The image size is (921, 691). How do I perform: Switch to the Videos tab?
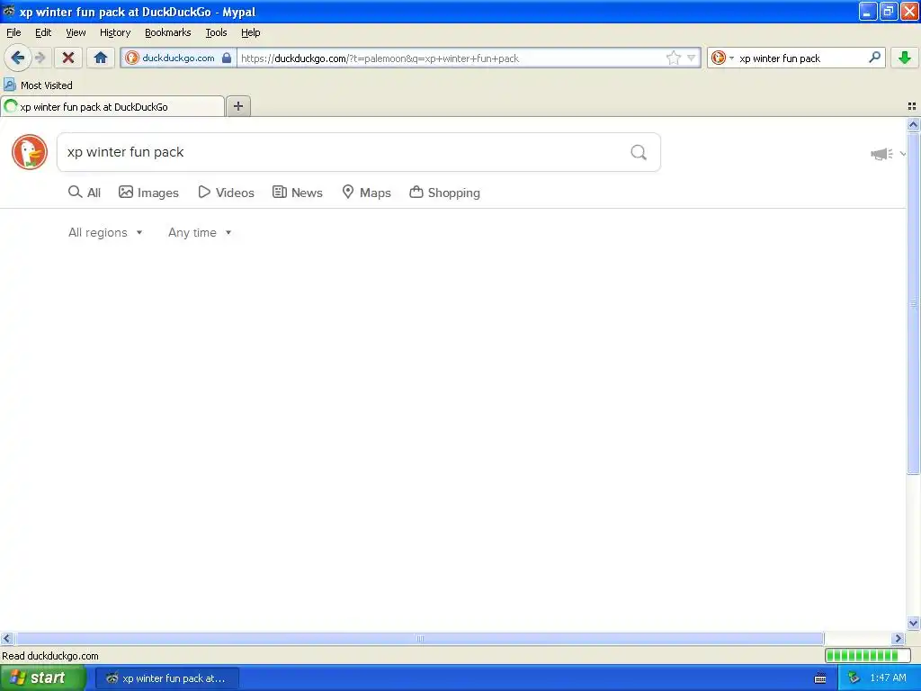point(226,193)
